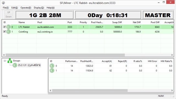
Task: Click the R ratio% column header
Action: coord(136,61)
